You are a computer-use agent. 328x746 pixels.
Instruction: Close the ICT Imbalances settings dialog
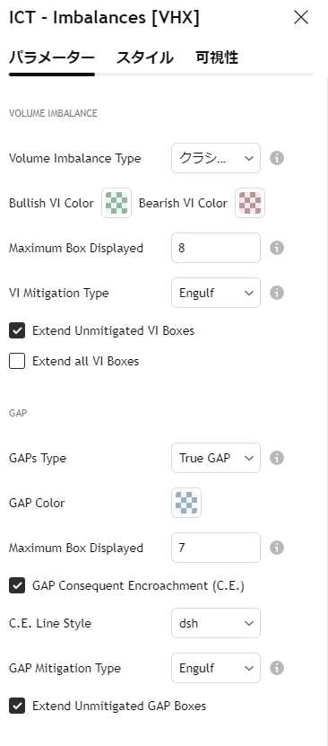click(x=301, y=18)
